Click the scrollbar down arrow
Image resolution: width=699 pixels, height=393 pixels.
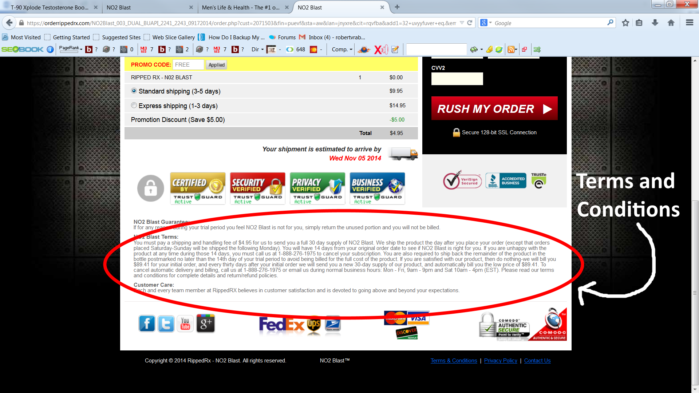pos(695,389)
